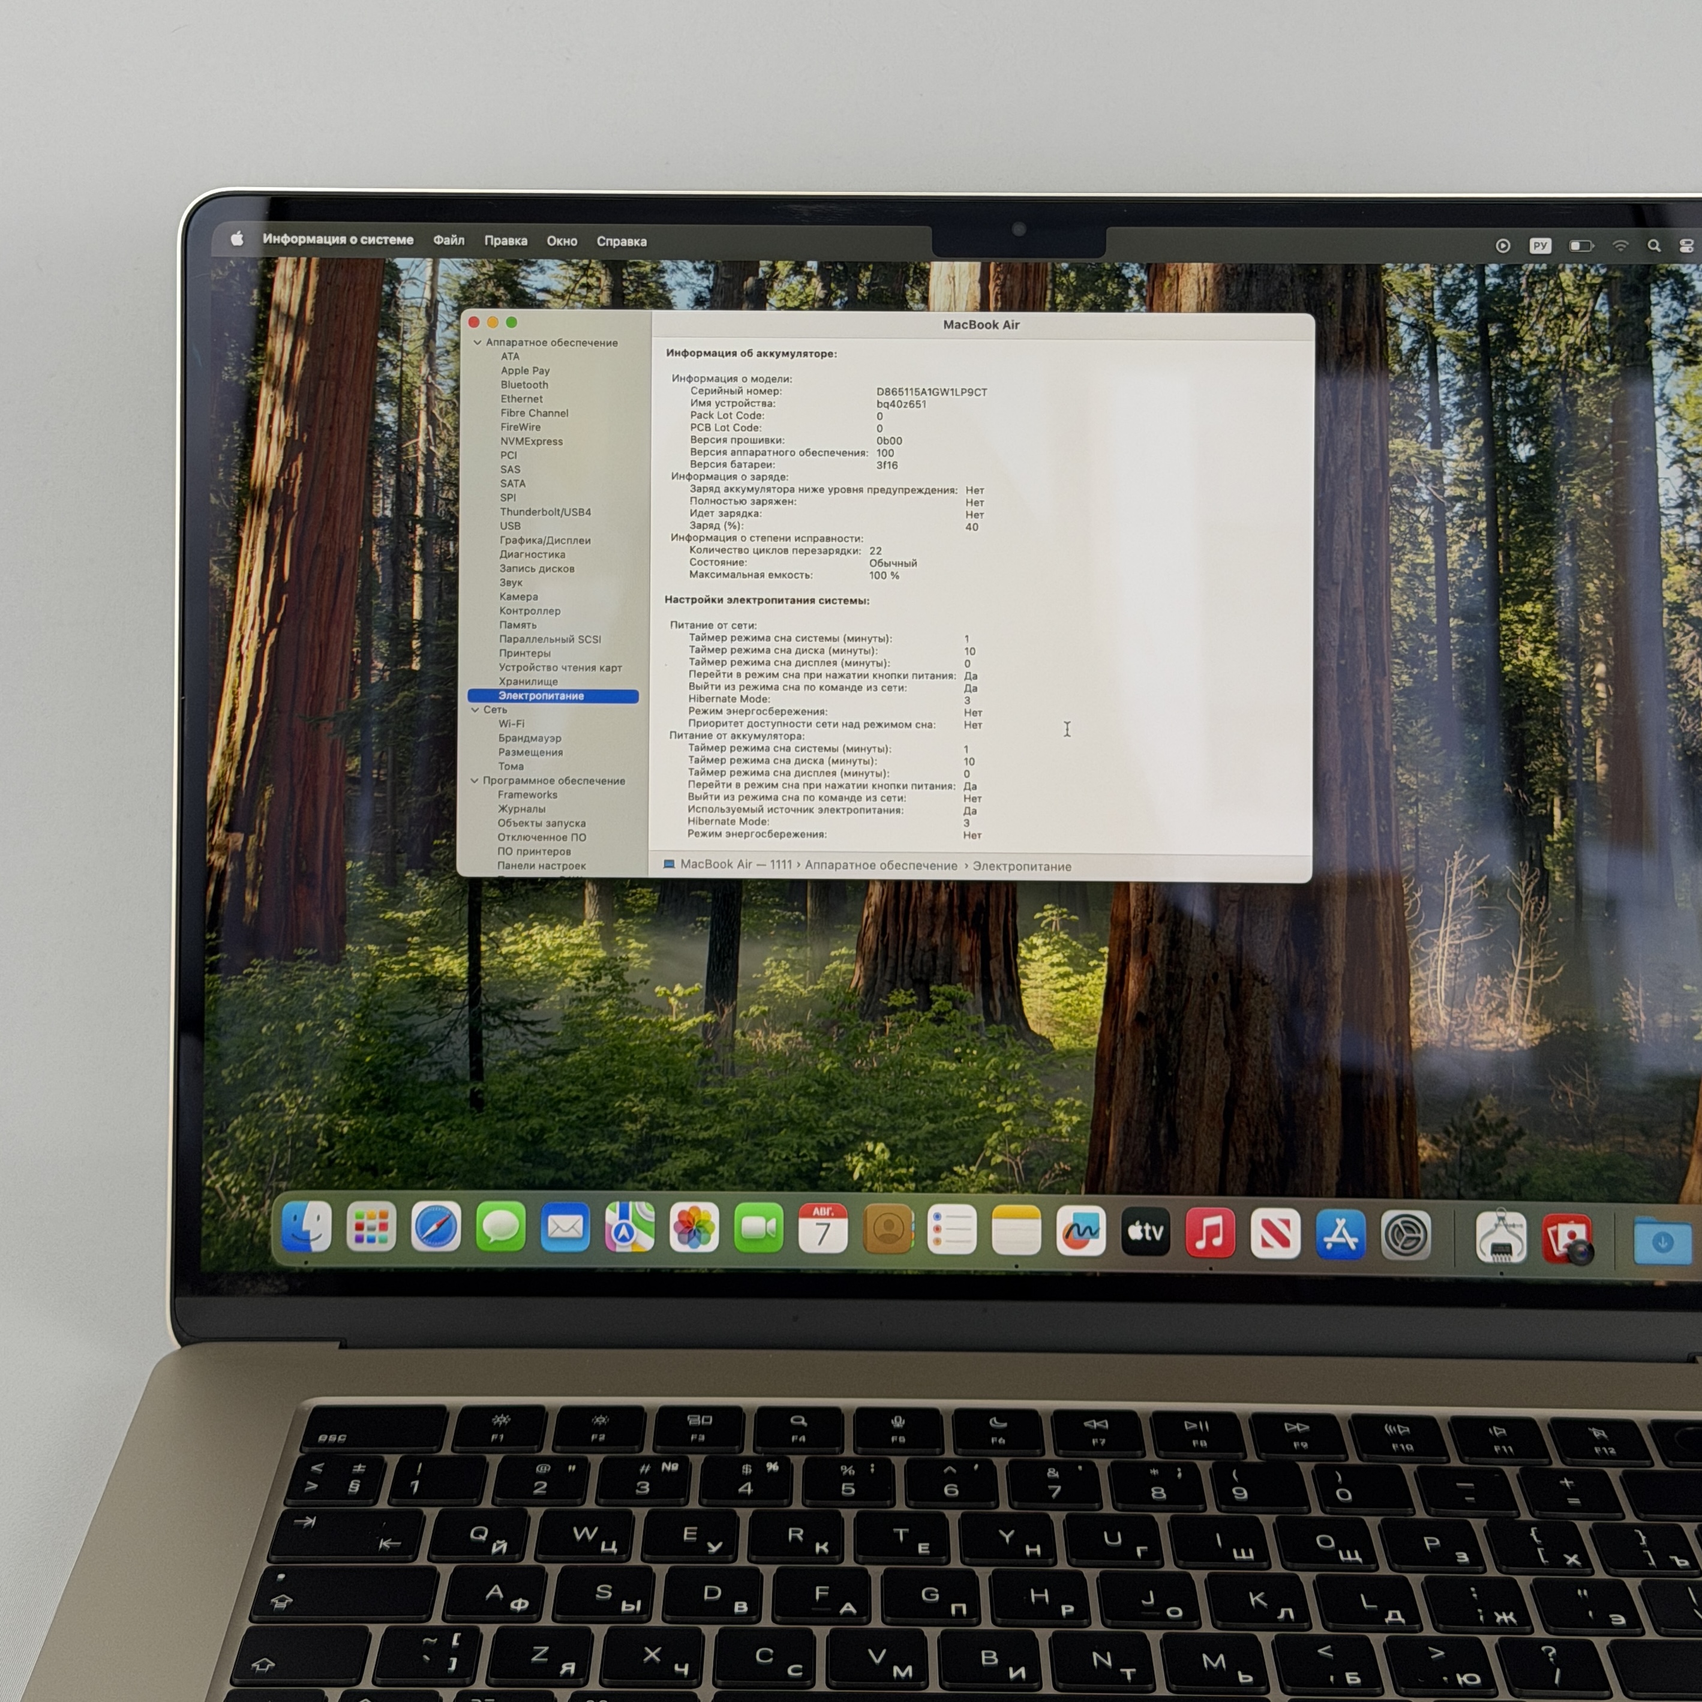Open the Mail app in the Dock

tap(565, 1228)
